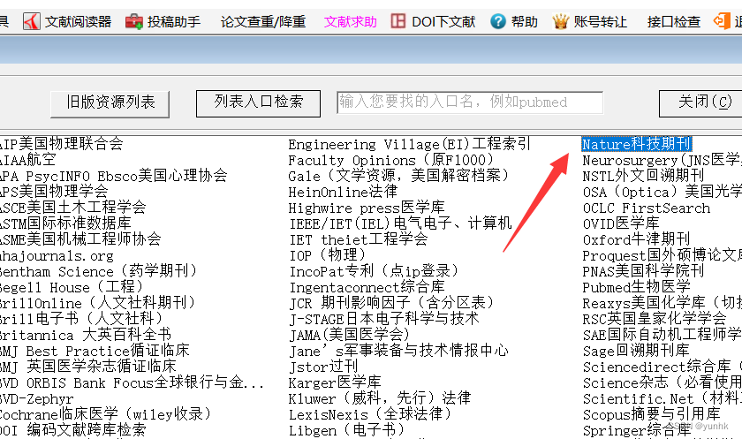Select Oxford牛津期刊 entry
The width and height of the screenshot is (742, 439).
point(637,240)
